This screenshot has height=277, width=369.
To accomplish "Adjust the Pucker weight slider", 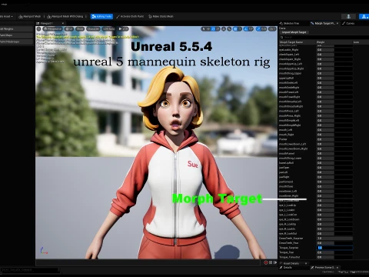I will (334, 139).
